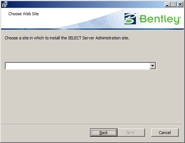Expand the web site dropdown arrow
This screenshot has width=185, height=143.
coord(153,66)
